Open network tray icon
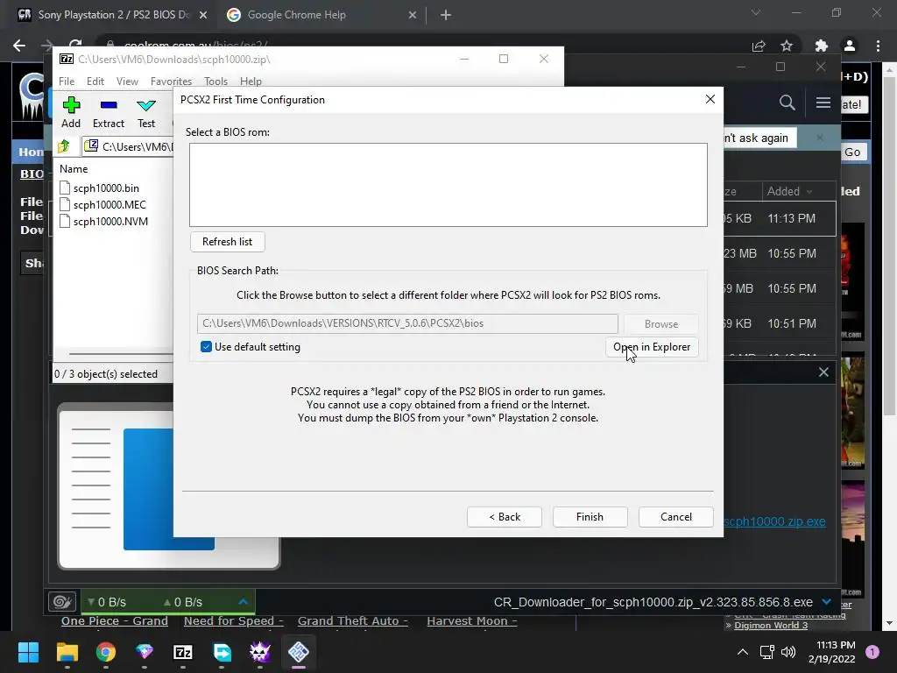897x673 pixels. 766,652
